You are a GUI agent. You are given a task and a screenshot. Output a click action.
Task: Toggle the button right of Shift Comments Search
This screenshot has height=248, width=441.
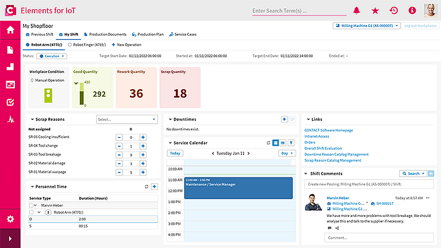tap(431, 173)
